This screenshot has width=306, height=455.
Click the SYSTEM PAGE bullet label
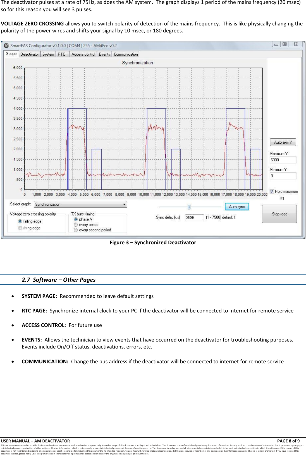point(39,296)
